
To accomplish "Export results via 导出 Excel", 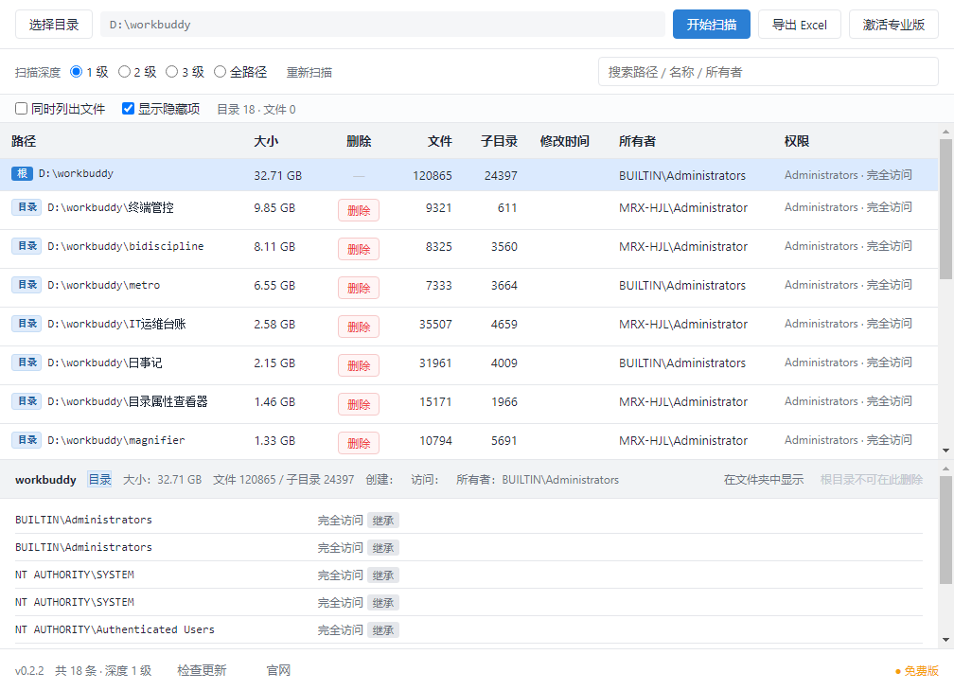I will click(800, 25).
